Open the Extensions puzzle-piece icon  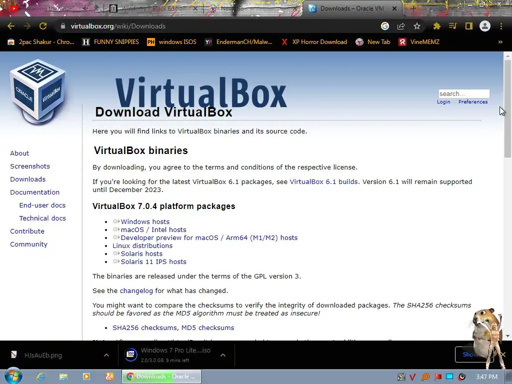(x=436, y=26)
